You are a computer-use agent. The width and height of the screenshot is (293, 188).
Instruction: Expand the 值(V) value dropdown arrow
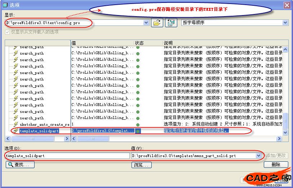[258, 156]
